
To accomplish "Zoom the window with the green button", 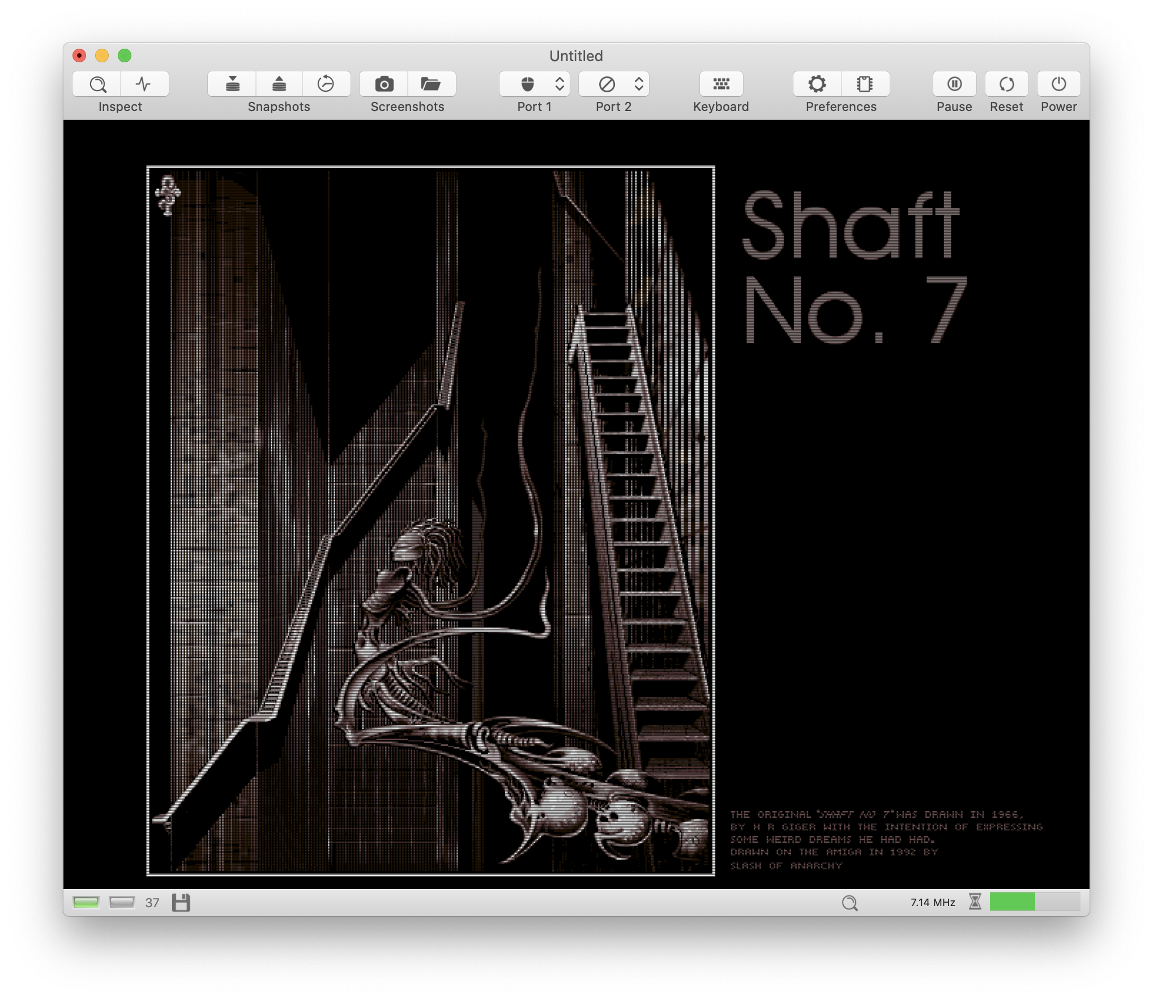I will [x=125, y=55].
